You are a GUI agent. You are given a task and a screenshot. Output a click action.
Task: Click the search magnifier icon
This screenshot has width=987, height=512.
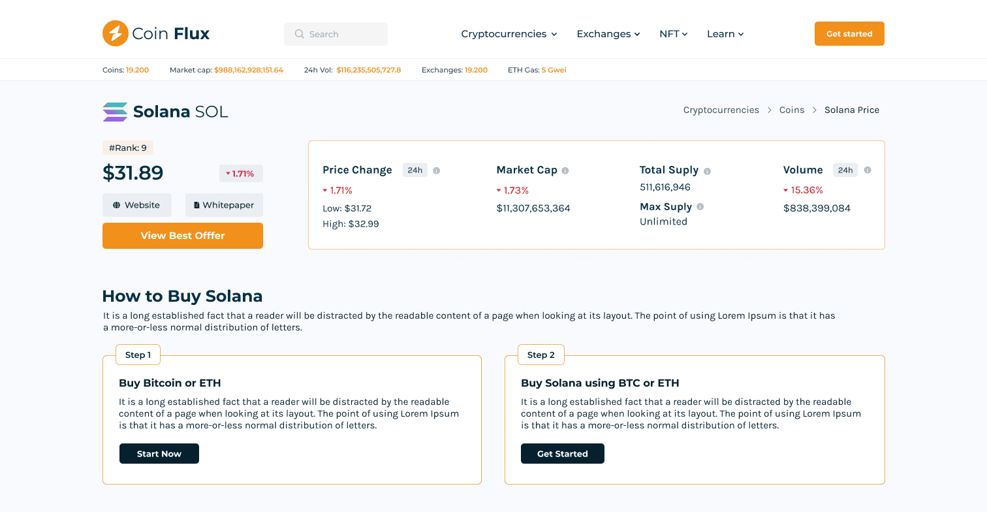coord(300,34)
